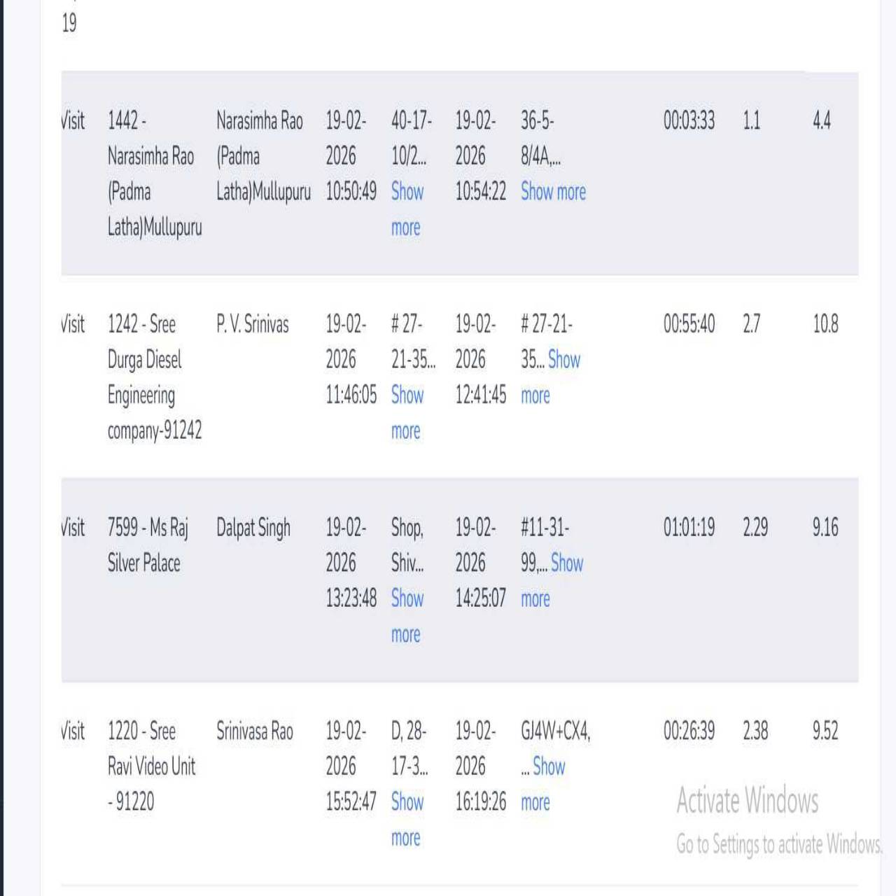Select the Dalpat Singh contact cell
The height and width of the screenshot is (896, 896).
[253, 528]
